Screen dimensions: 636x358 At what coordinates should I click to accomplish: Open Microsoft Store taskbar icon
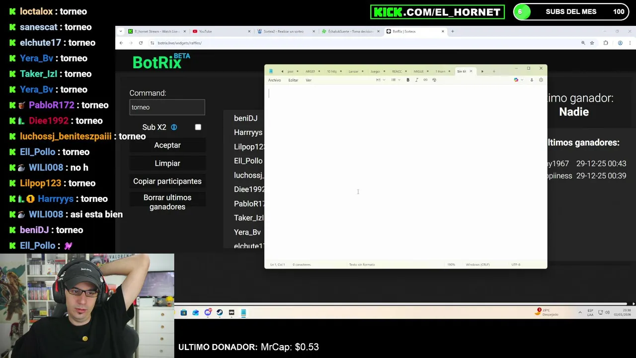tap(184, 313)
